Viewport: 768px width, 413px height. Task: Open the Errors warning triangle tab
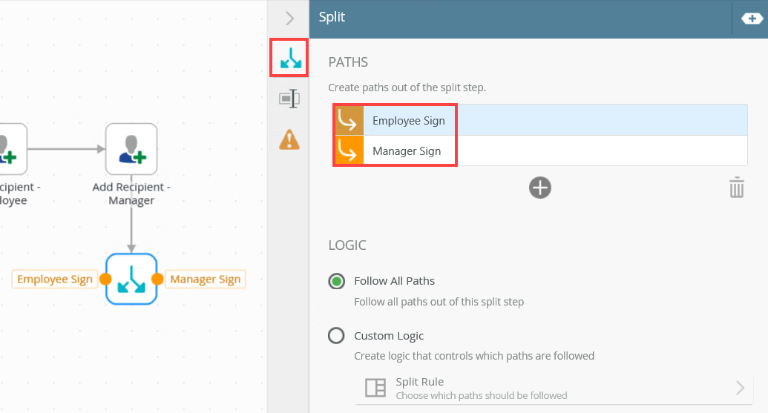click(x=289, y=139)
